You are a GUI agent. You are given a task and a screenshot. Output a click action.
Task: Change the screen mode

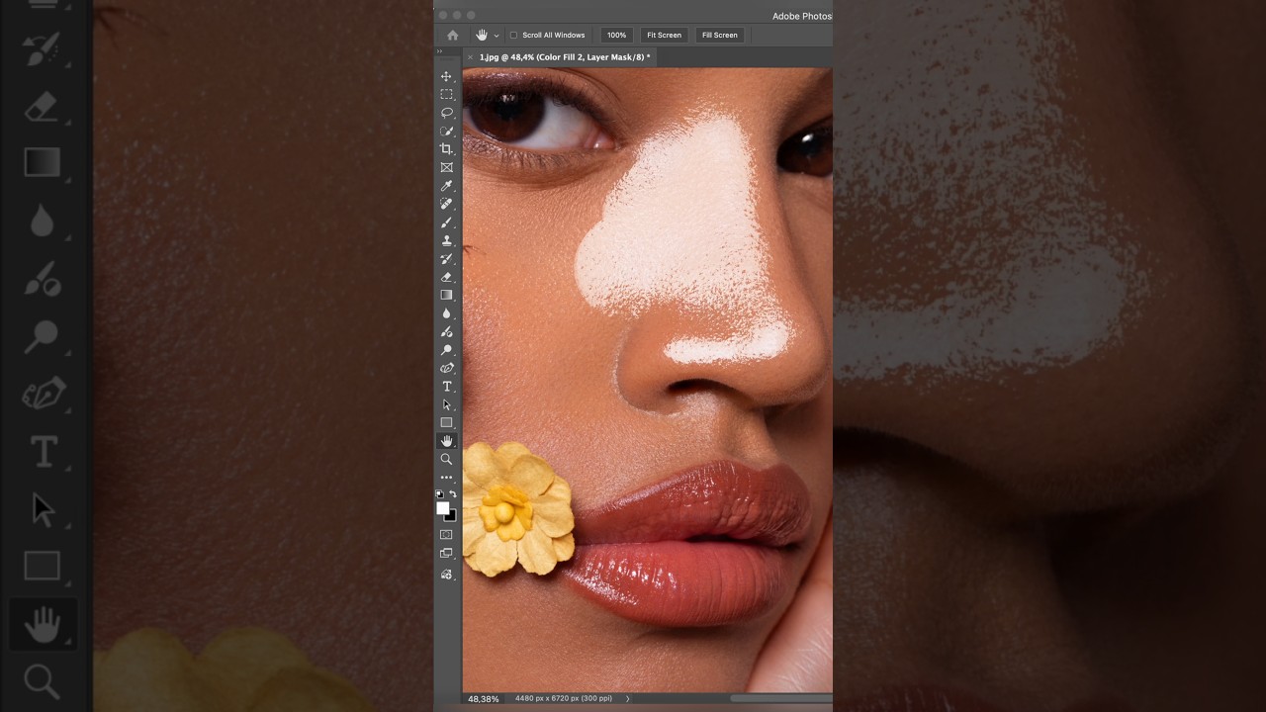click(446, 554)
